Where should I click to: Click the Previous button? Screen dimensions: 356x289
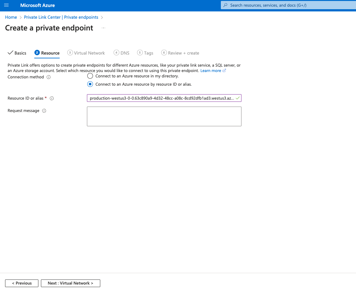(22, 283)
